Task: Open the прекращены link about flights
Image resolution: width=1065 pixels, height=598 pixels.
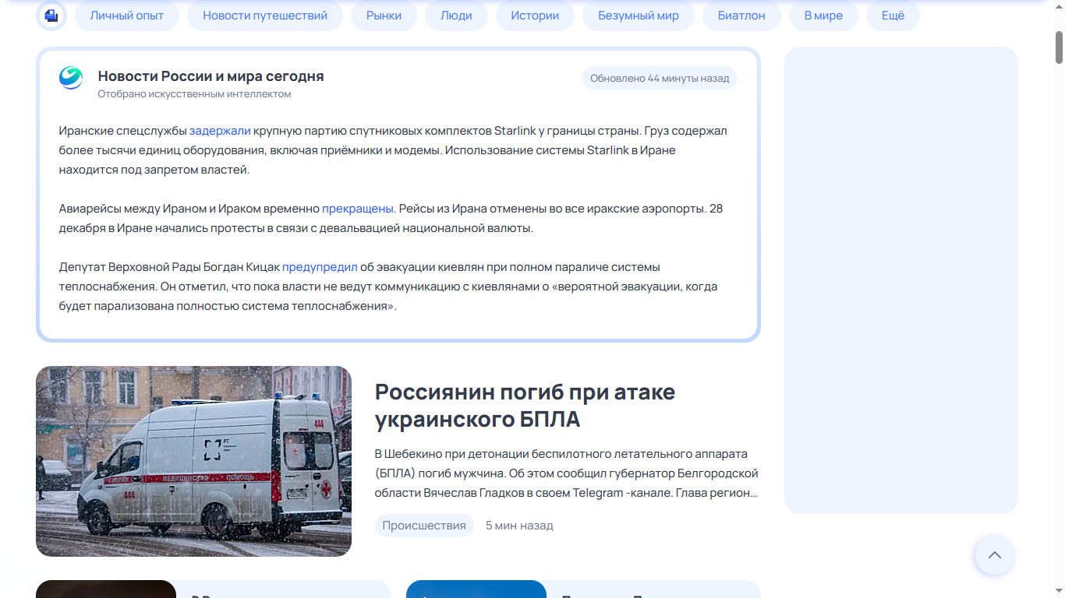Action: pyautogui.click(x=357, y=209)
